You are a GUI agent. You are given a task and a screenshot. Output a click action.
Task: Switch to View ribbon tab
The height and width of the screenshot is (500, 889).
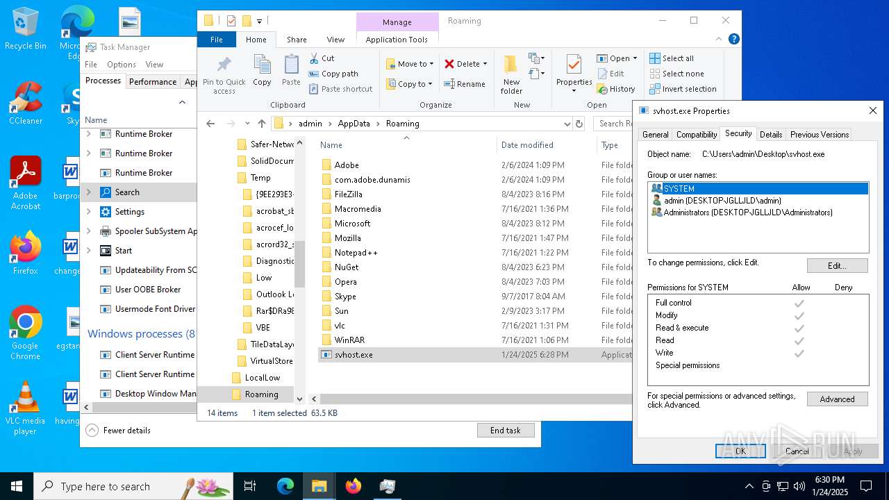pyautogui.click(x=335, y=40)
